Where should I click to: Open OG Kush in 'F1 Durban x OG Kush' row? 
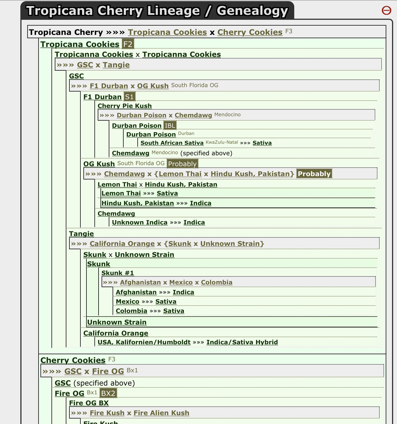[153, 86]
